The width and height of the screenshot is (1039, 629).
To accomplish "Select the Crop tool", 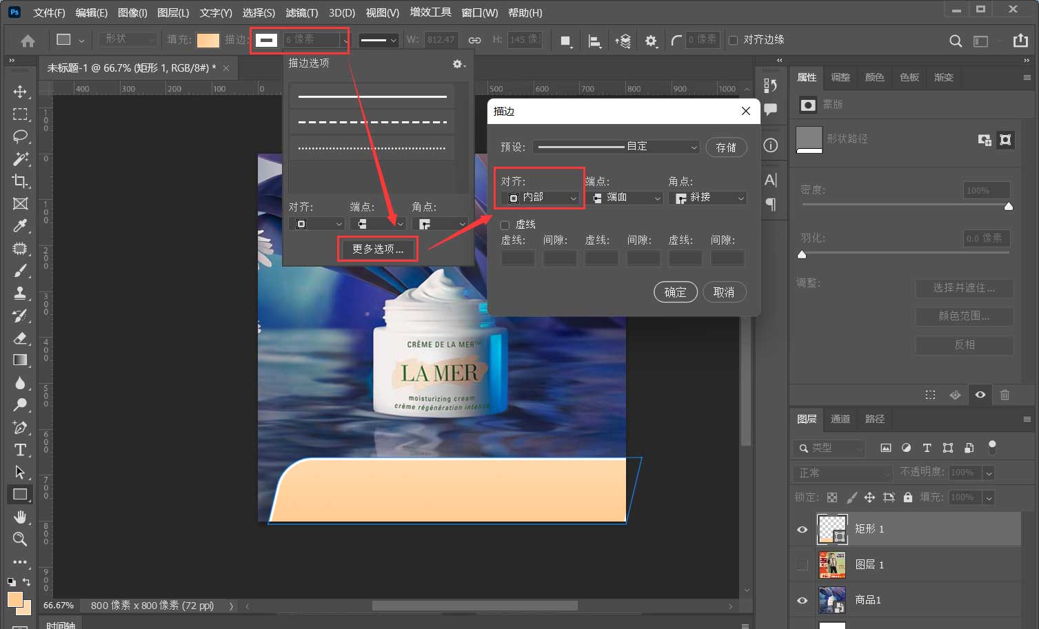I will [20, 181].
